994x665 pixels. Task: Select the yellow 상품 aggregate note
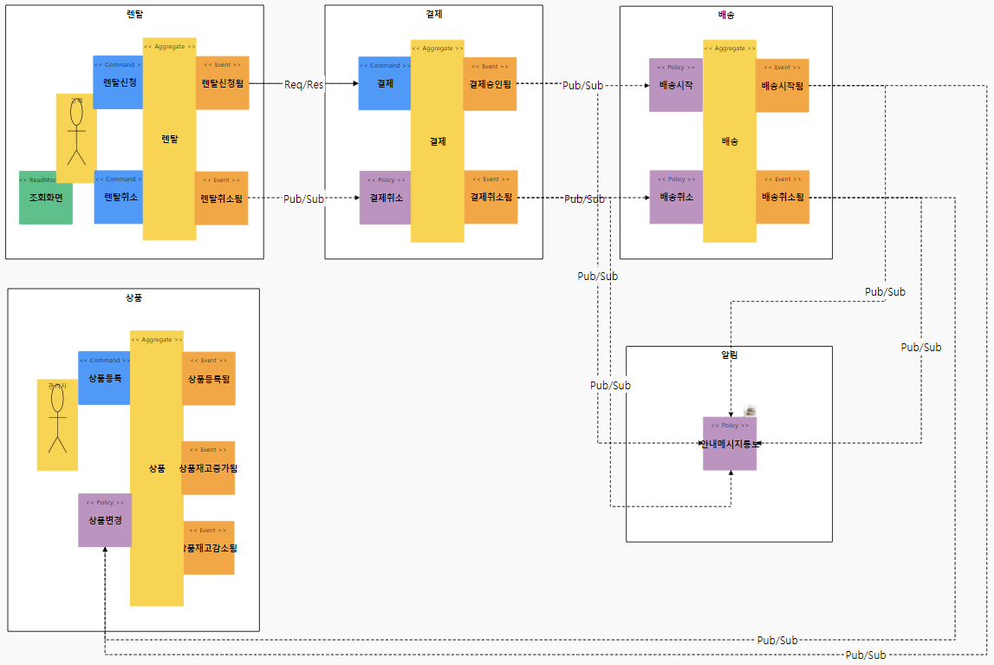pos(157,468)
